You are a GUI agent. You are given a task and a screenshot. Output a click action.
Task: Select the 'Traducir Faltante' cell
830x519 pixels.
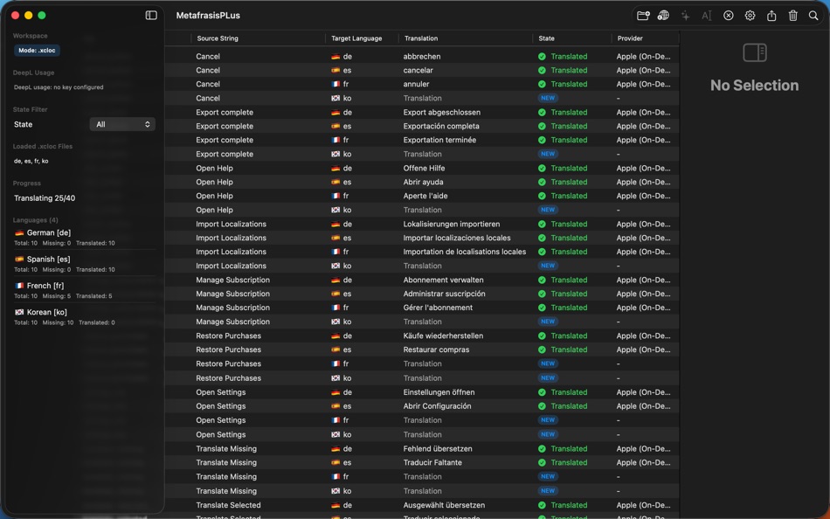pos(432,462)
